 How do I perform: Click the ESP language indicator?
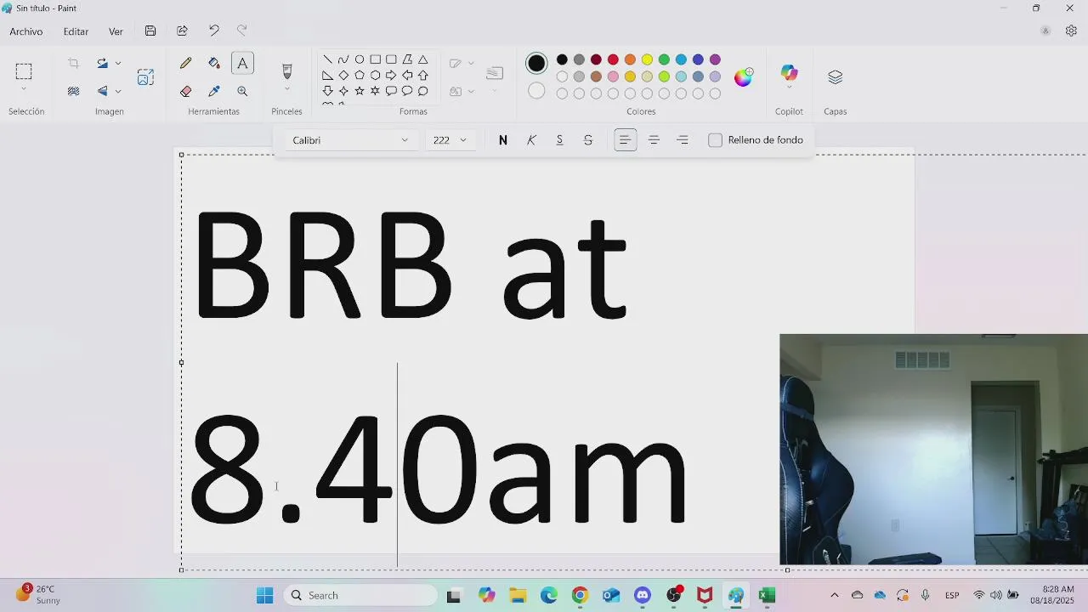coord(952,595)
